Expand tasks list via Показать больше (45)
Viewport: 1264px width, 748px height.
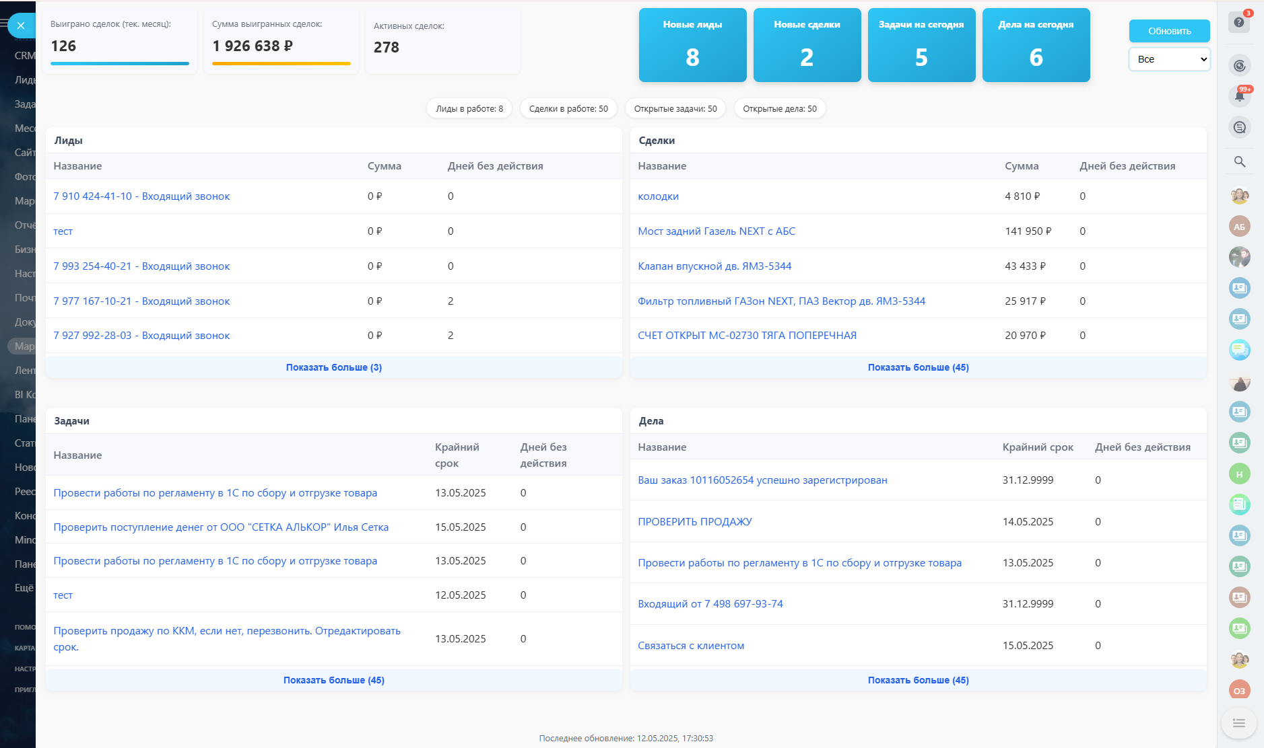click(x=333, y=680)
